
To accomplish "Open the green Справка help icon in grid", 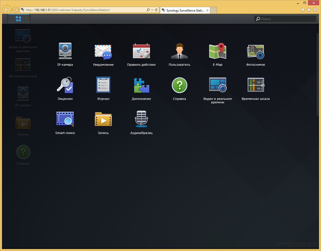I will pos(180,85).
